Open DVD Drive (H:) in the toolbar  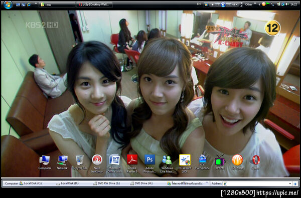141,183
